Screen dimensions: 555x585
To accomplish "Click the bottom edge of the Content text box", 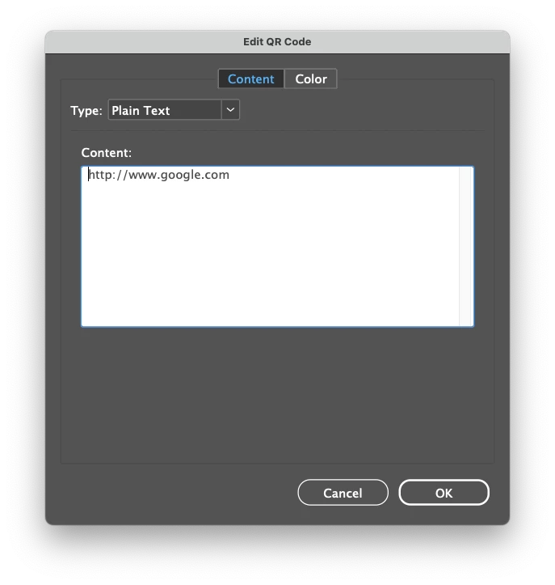I will pos(278,326).
